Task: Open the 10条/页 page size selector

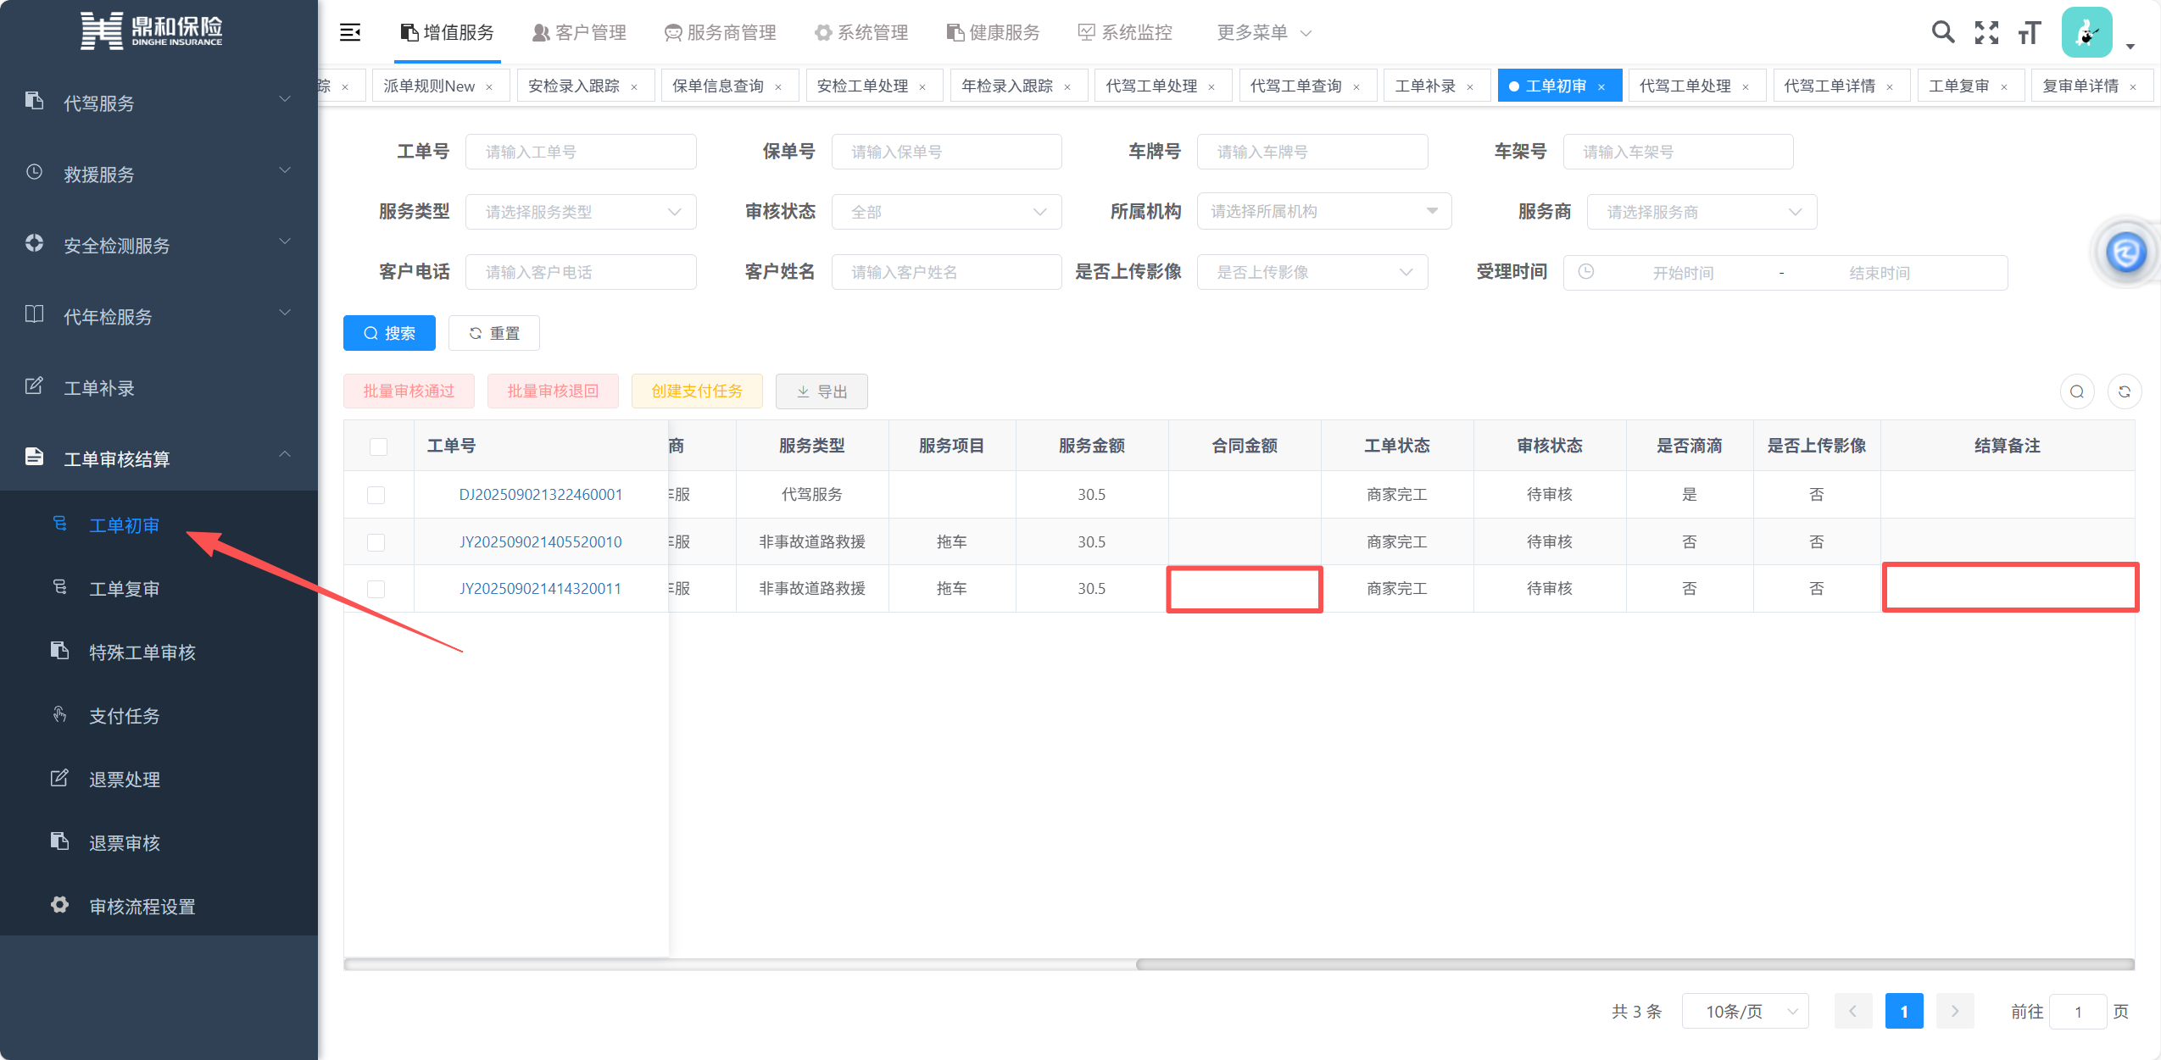Action: click(x=1745, y=1011)
